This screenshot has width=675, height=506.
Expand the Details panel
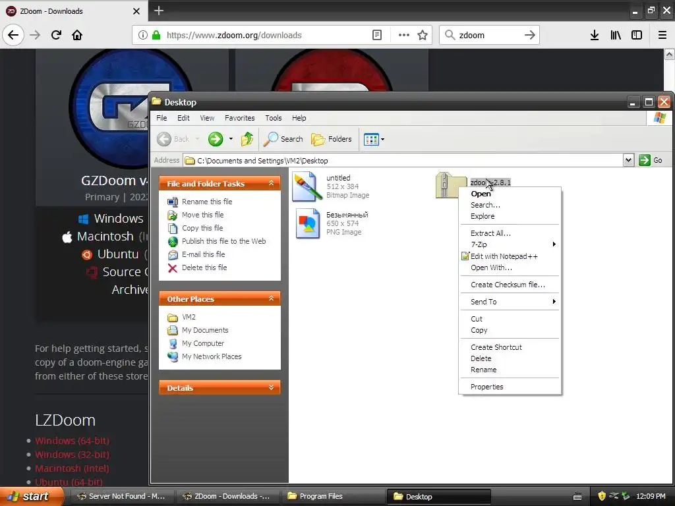(x=271, y=387)
